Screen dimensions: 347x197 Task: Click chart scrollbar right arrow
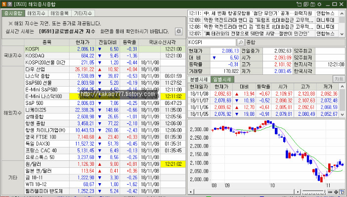tap(298, 192)
